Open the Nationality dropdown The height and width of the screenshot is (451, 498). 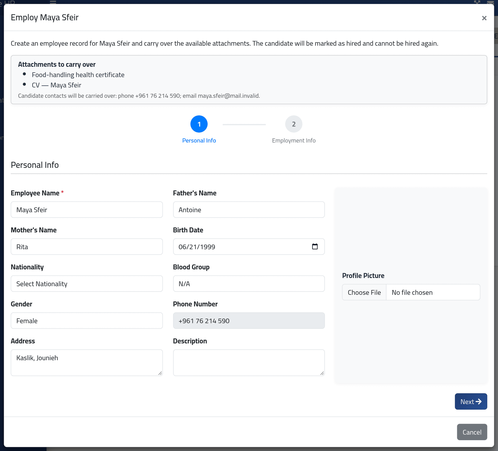tap(87, 283)
